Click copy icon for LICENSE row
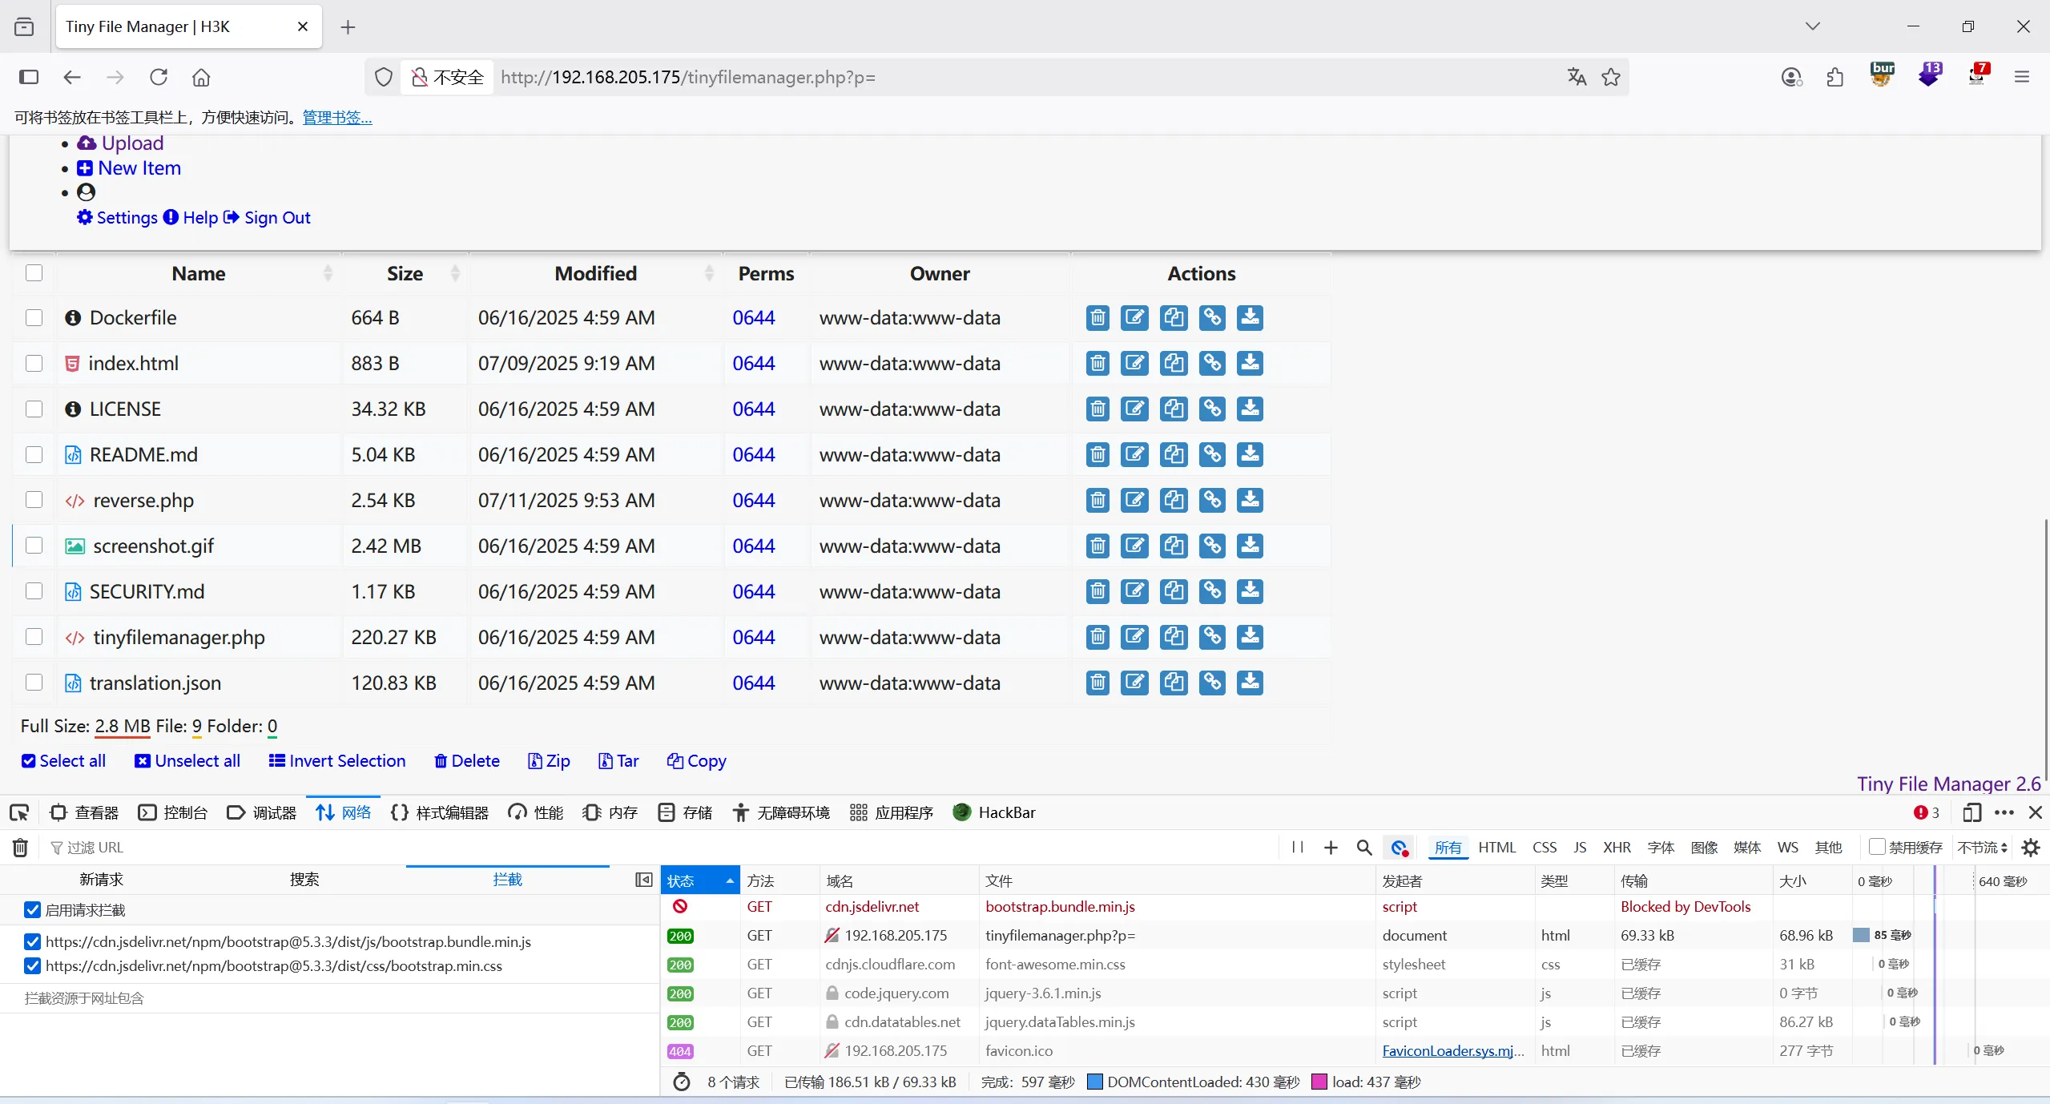The image size is (2050, 1104). (x=1174, y=409)
